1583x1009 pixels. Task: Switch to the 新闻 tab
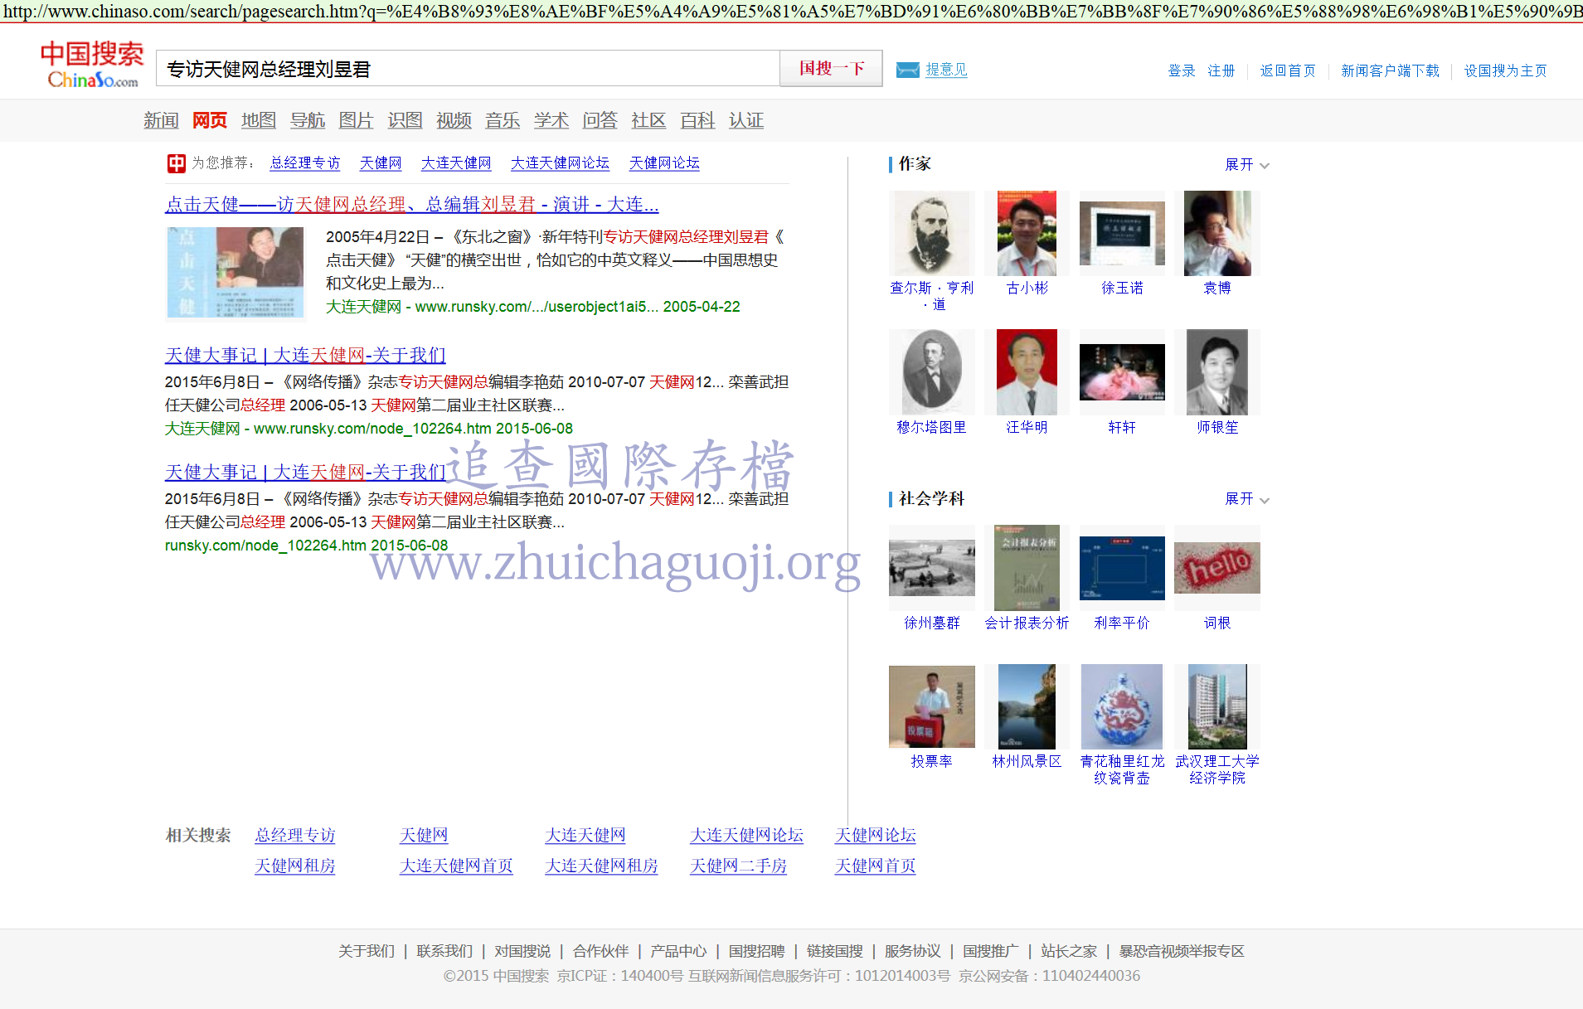(161, 121)
